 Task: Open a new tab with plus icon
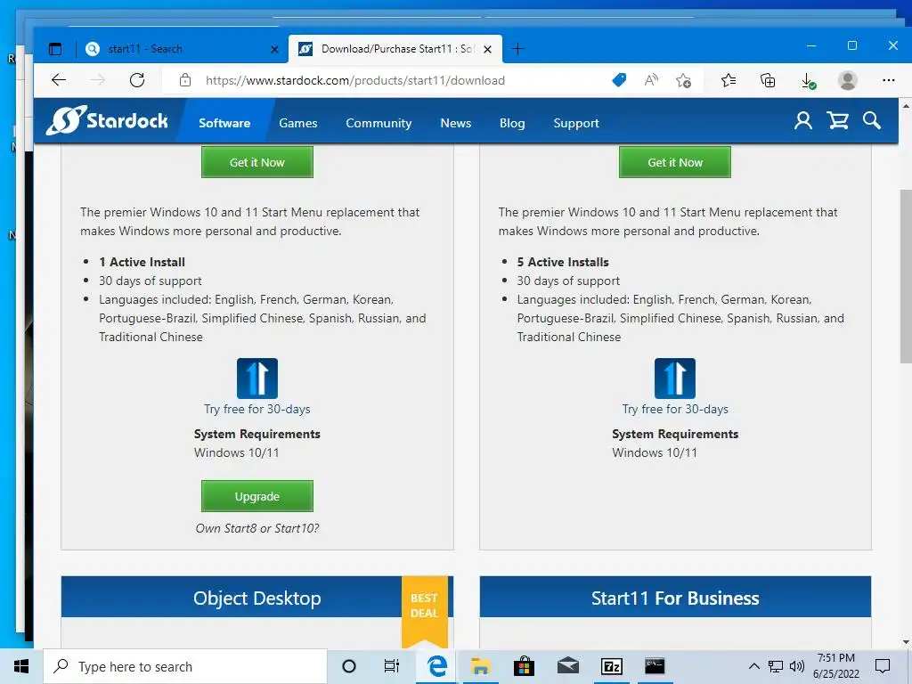tap(517, 49)
